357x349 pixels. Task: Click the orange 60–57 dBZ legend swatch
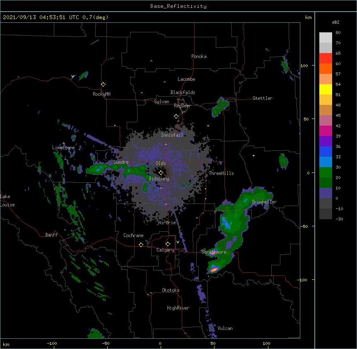(326, 68)
